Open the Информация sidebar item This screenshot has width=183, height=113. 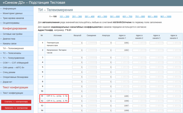10,8
